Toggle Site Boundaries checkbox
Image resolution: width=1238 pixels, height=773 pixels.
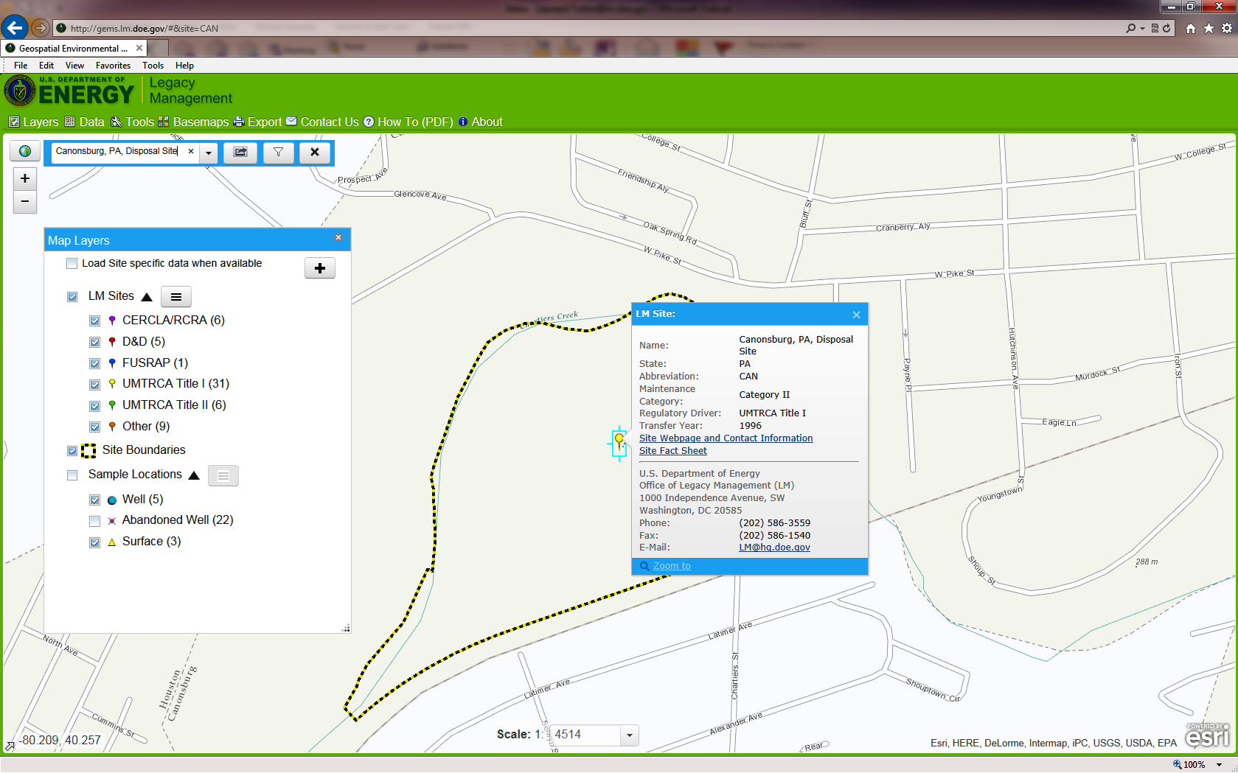pos(72,451)
